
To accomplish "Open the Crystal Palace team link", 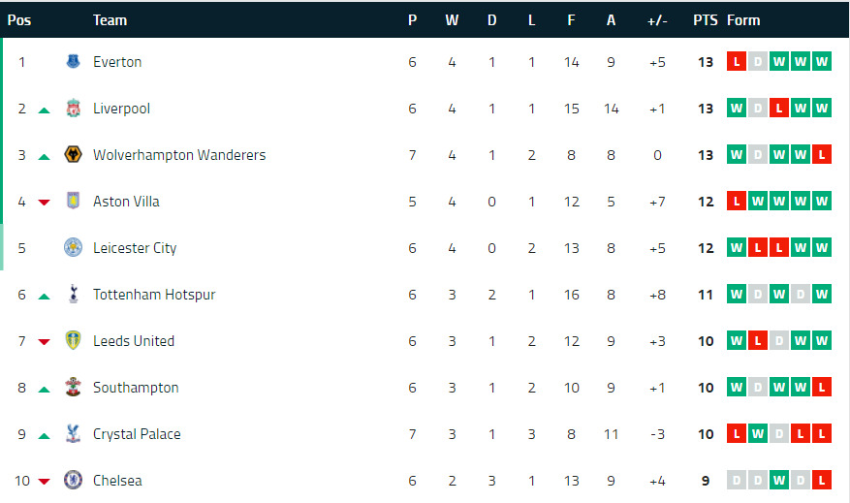I will click(137, 434).
